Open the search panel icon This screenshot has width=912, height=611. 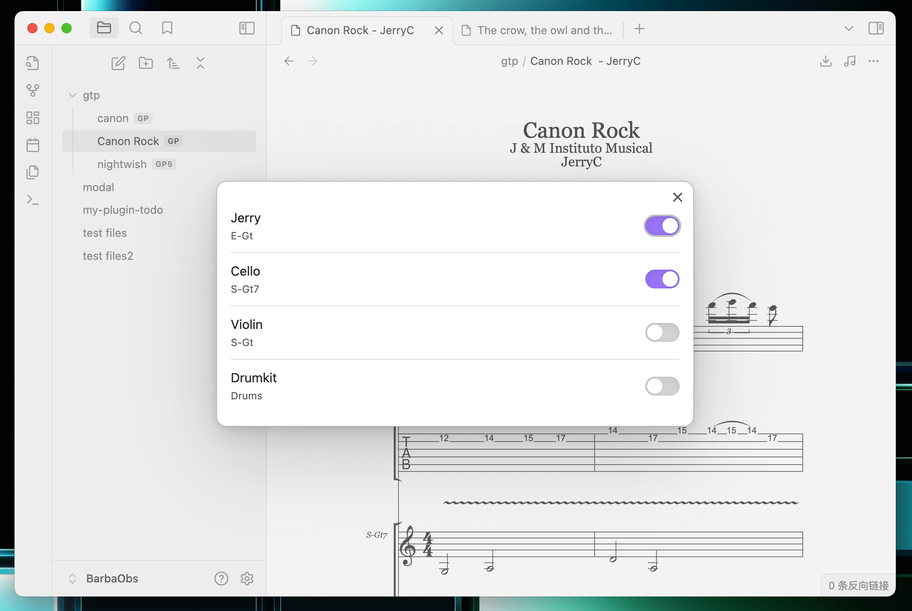tap(136, 28)
